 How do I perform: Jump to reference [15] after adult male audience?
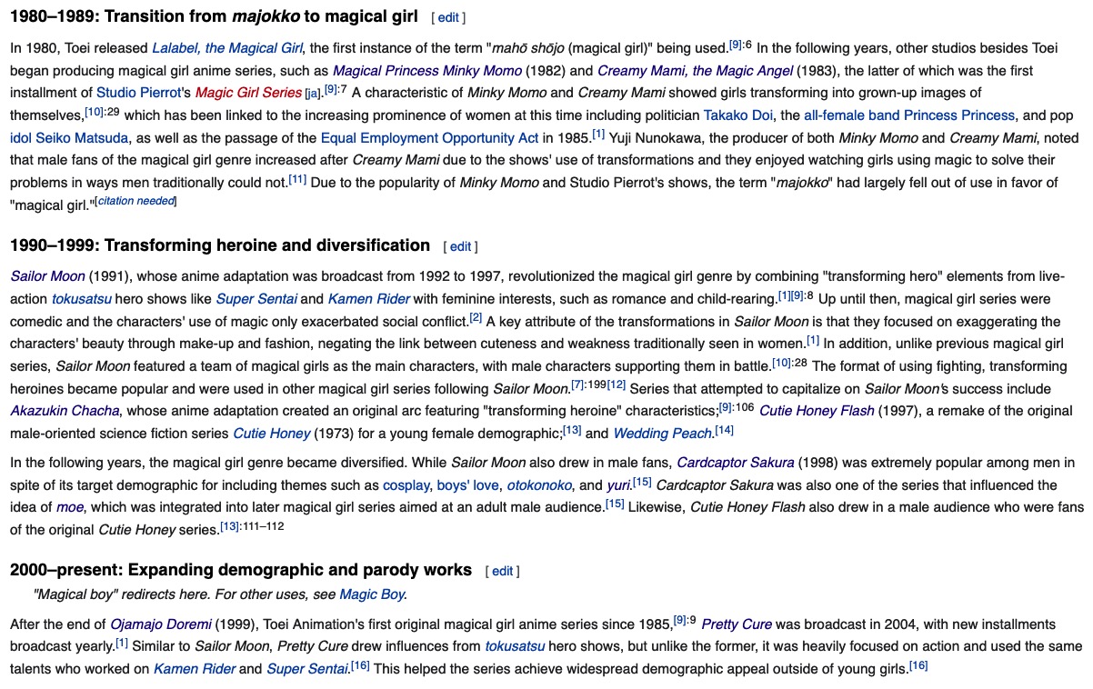click(x=615, y=504)
